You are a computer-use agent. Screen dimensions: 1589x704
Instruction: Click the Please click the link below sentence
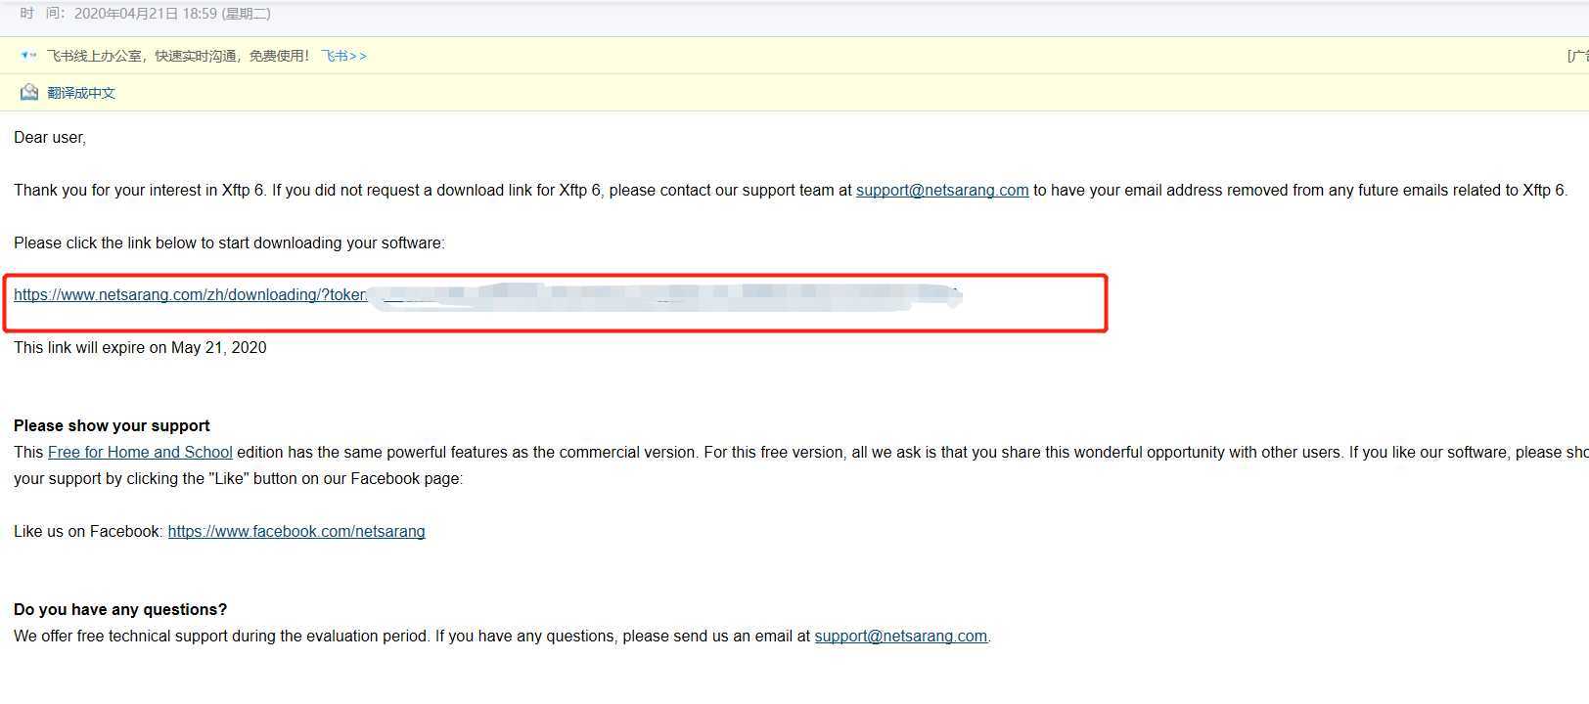[229, 242]
